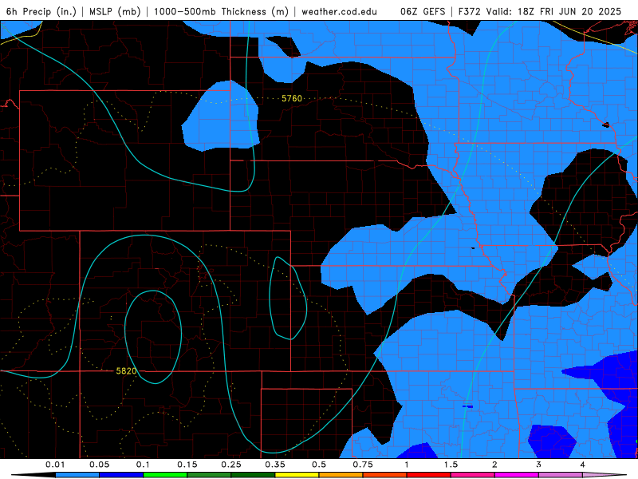
Task: Click the "06Z GEFS" model run label
Action: pyautogui.click(x=423, y=11)
